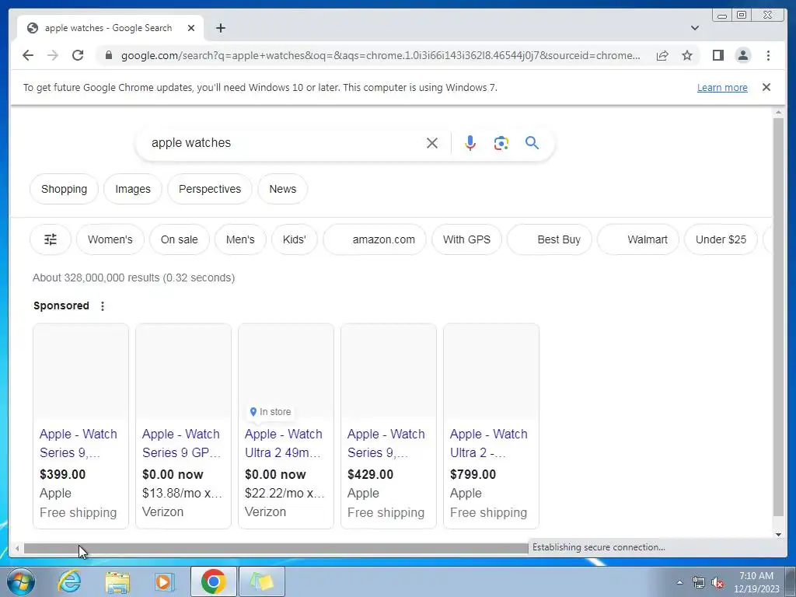Screen dimensions: 796x597
Task: Open all filters tune icon
Action: coord(51,239)
